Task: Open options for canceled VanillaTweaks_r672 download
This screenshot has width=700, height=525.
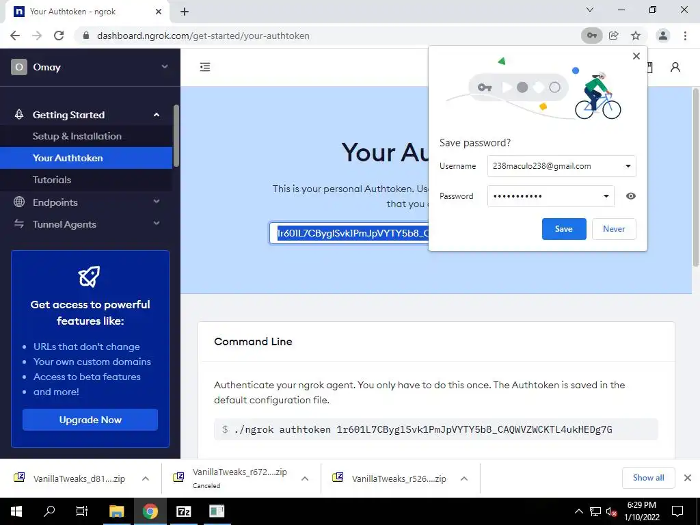Action: tap(305, 479)
